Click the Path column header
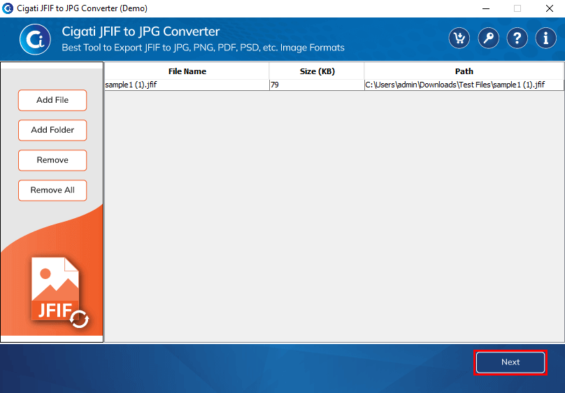Viewport: 565px width, 393px height. coord(464,71)
